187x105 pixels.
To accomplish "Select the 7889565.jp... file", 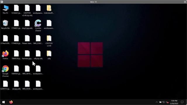I will [x=16, y=70].
